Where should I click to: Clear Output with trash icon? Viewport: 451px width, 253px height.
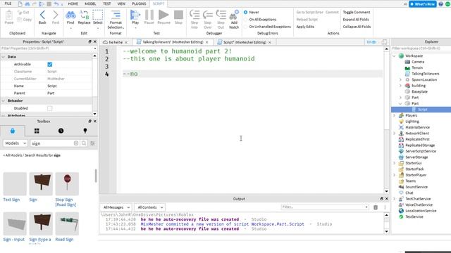tap(376, 207)
